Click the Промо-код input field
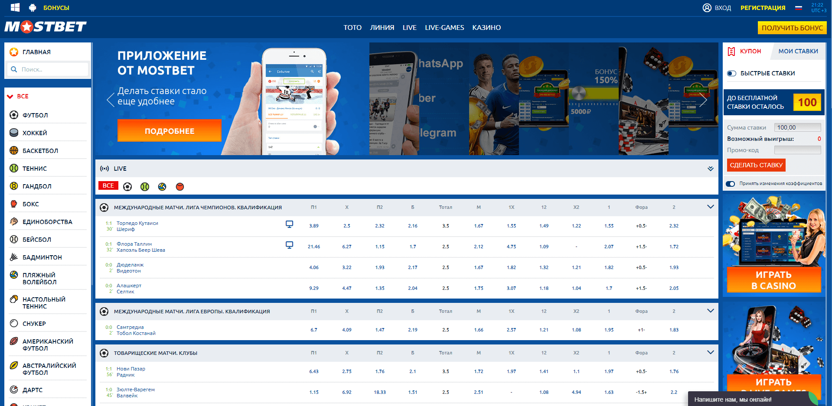The width and height of the screenshot is (832, 406). [x=798, y=150]
